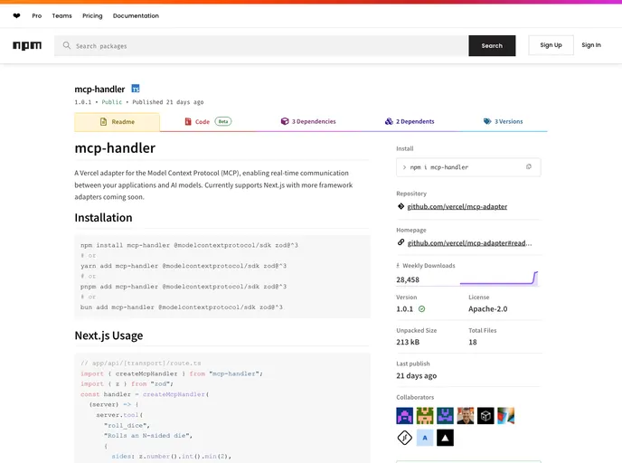Click the npm logo
This screenshot has height=463, width=622.
point(27,45)
